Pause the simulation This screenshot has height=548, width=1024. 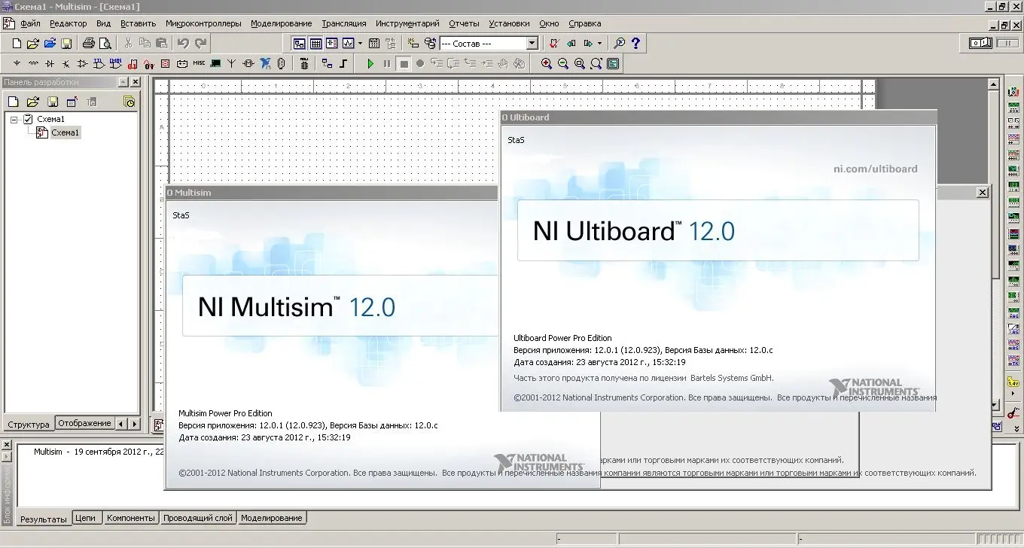[387, 64]
